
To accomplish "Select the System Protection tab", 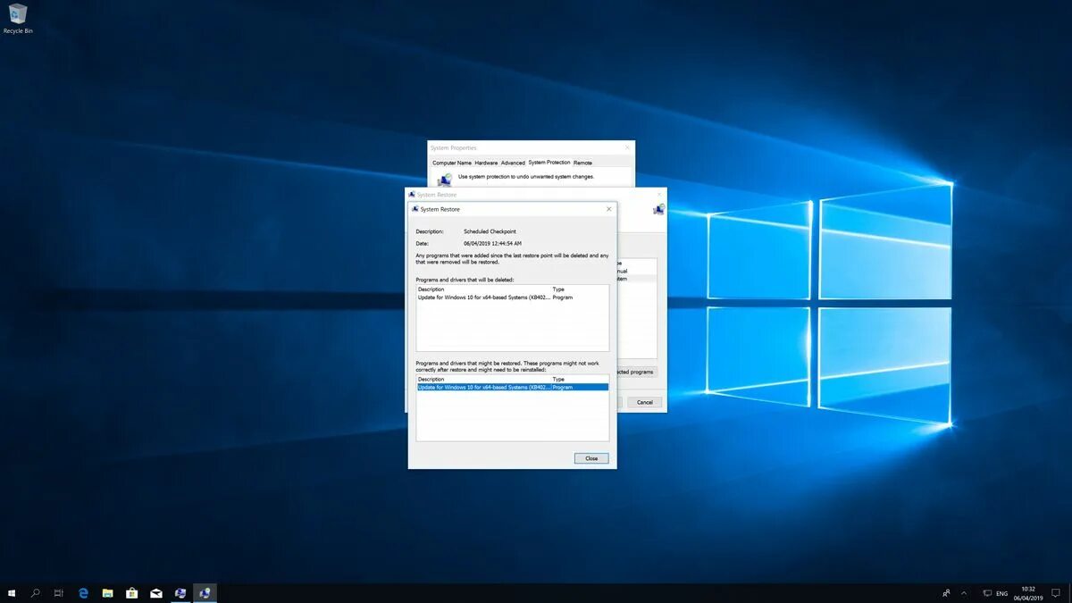I will [549, 163].
